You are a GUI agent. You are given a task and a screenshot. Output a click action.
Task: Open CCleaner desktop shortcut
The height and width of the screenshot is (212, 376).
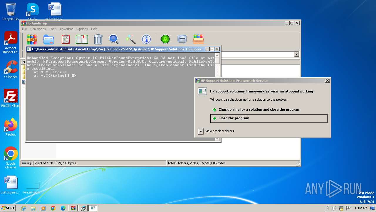pyautogui.click(x=11, y=69)
